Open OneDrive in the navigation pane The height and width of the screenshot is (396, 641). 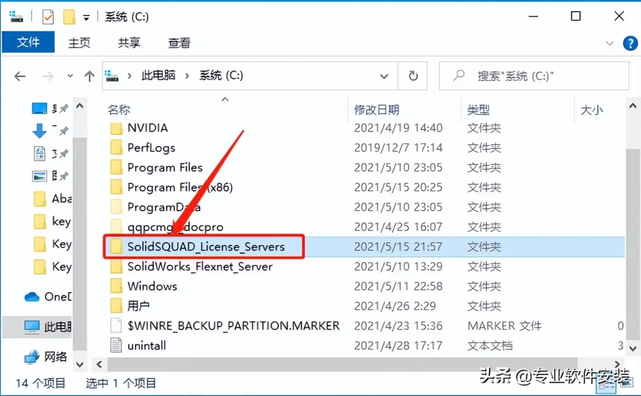pos(48,297)
